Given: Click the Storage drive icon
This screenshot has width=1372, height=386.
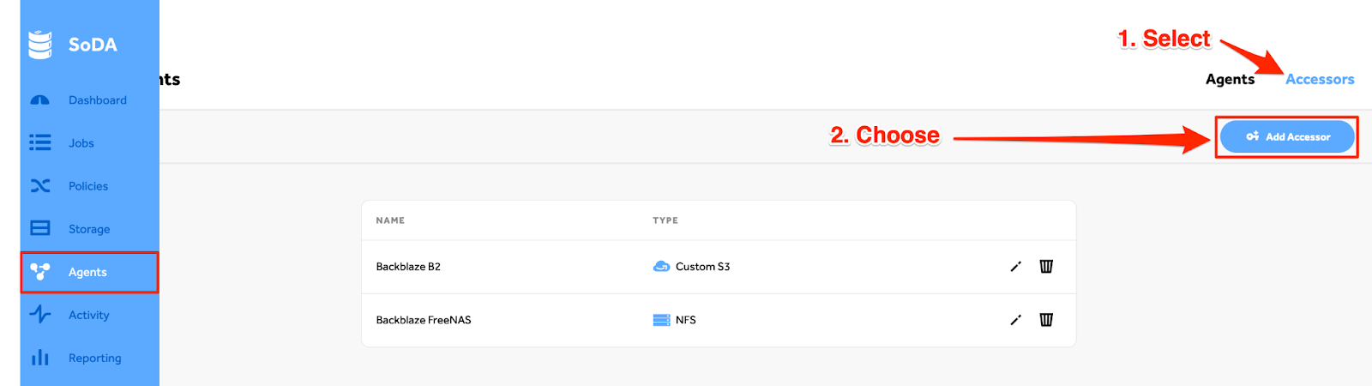Looking at the screenshot, I should pyautogui.click(x=40, y=228).
